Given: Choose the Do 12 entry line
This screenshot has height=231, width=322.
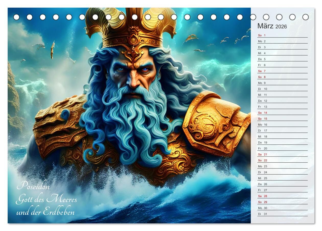Looking at the screenshot, I should click(282, 101).
